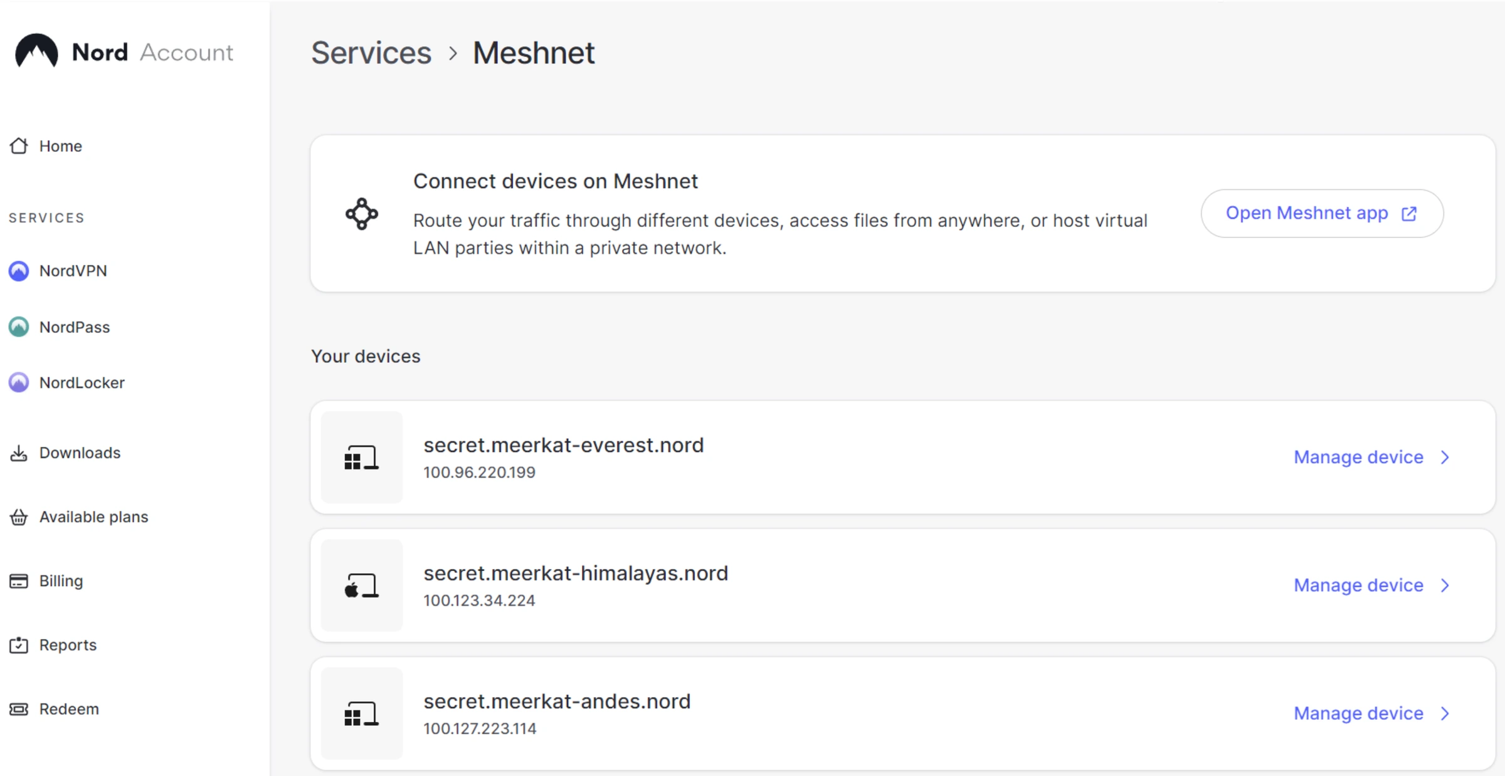Click the Downloads sidebar icon

tap(19, 453)
